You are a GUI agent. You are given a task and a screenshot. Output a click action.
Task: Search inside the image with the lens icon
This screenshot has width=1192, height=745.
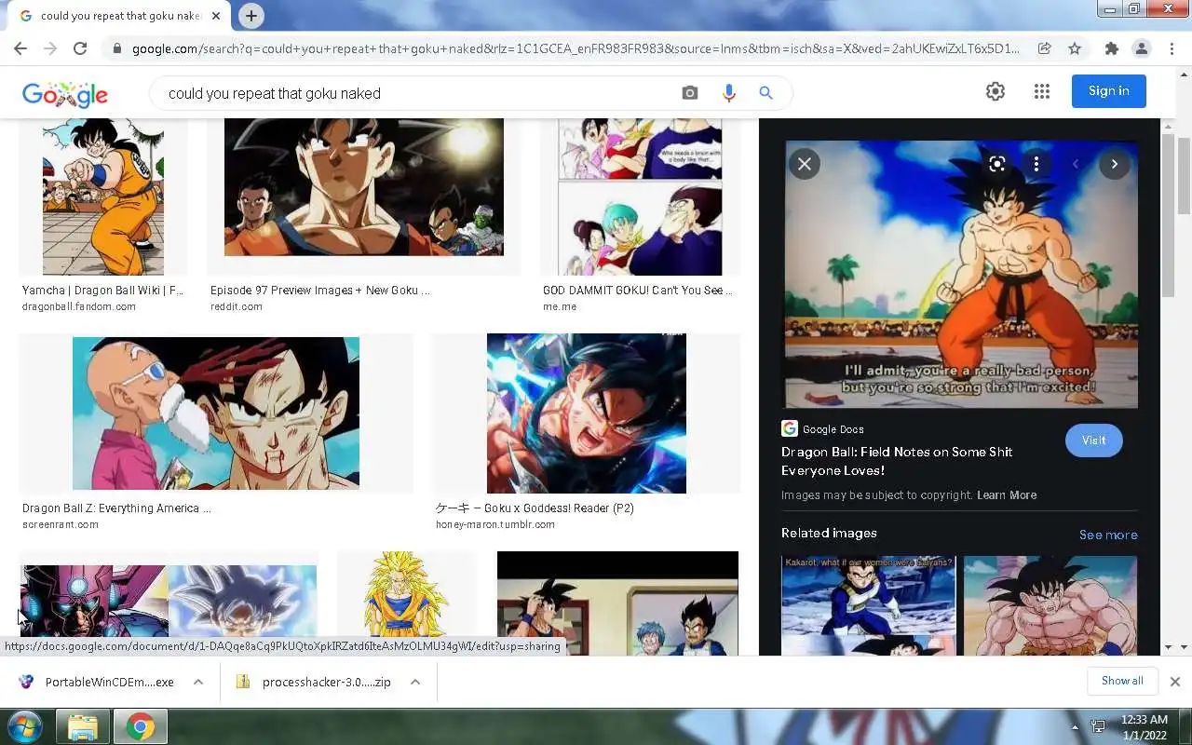coord(997,164)
